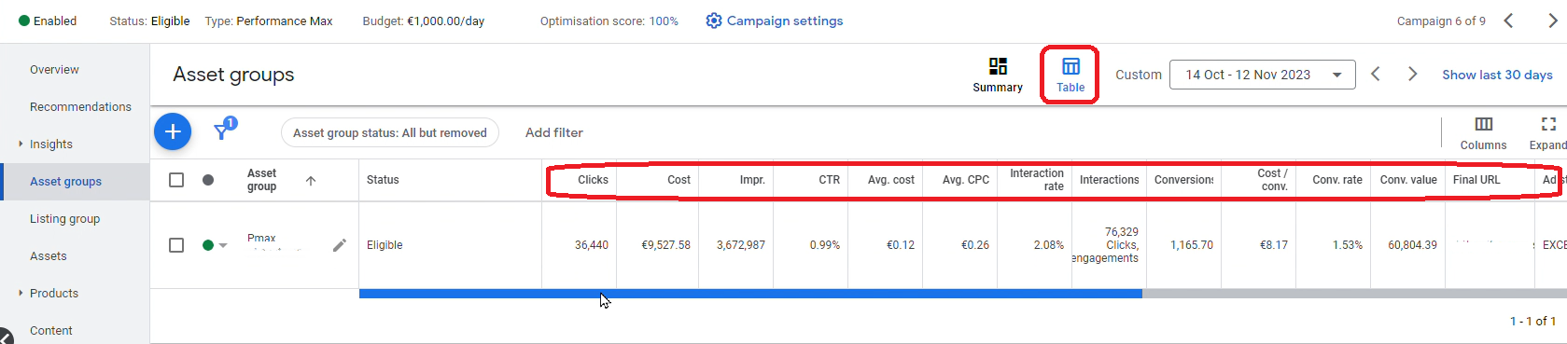1567x344 pixels.
Task: Click Show last 30 days link
Action: 1497,75
